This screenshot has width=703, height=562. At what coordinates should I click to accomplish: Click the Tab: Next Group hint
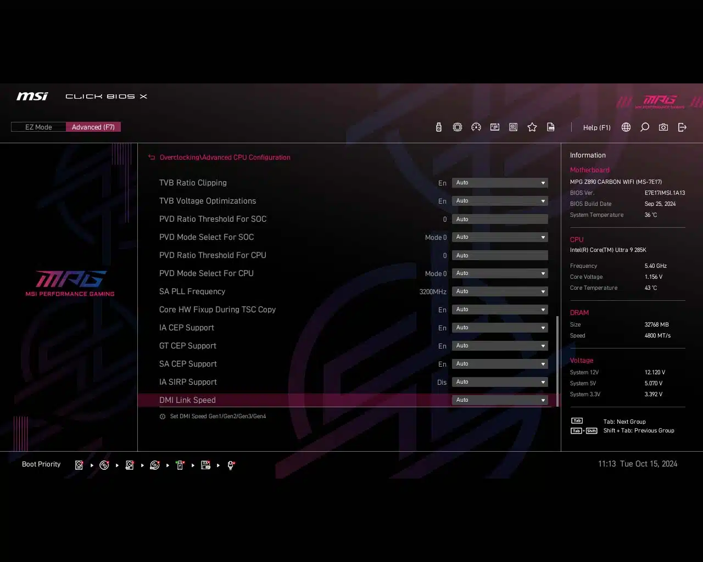[x=624, y=422]
